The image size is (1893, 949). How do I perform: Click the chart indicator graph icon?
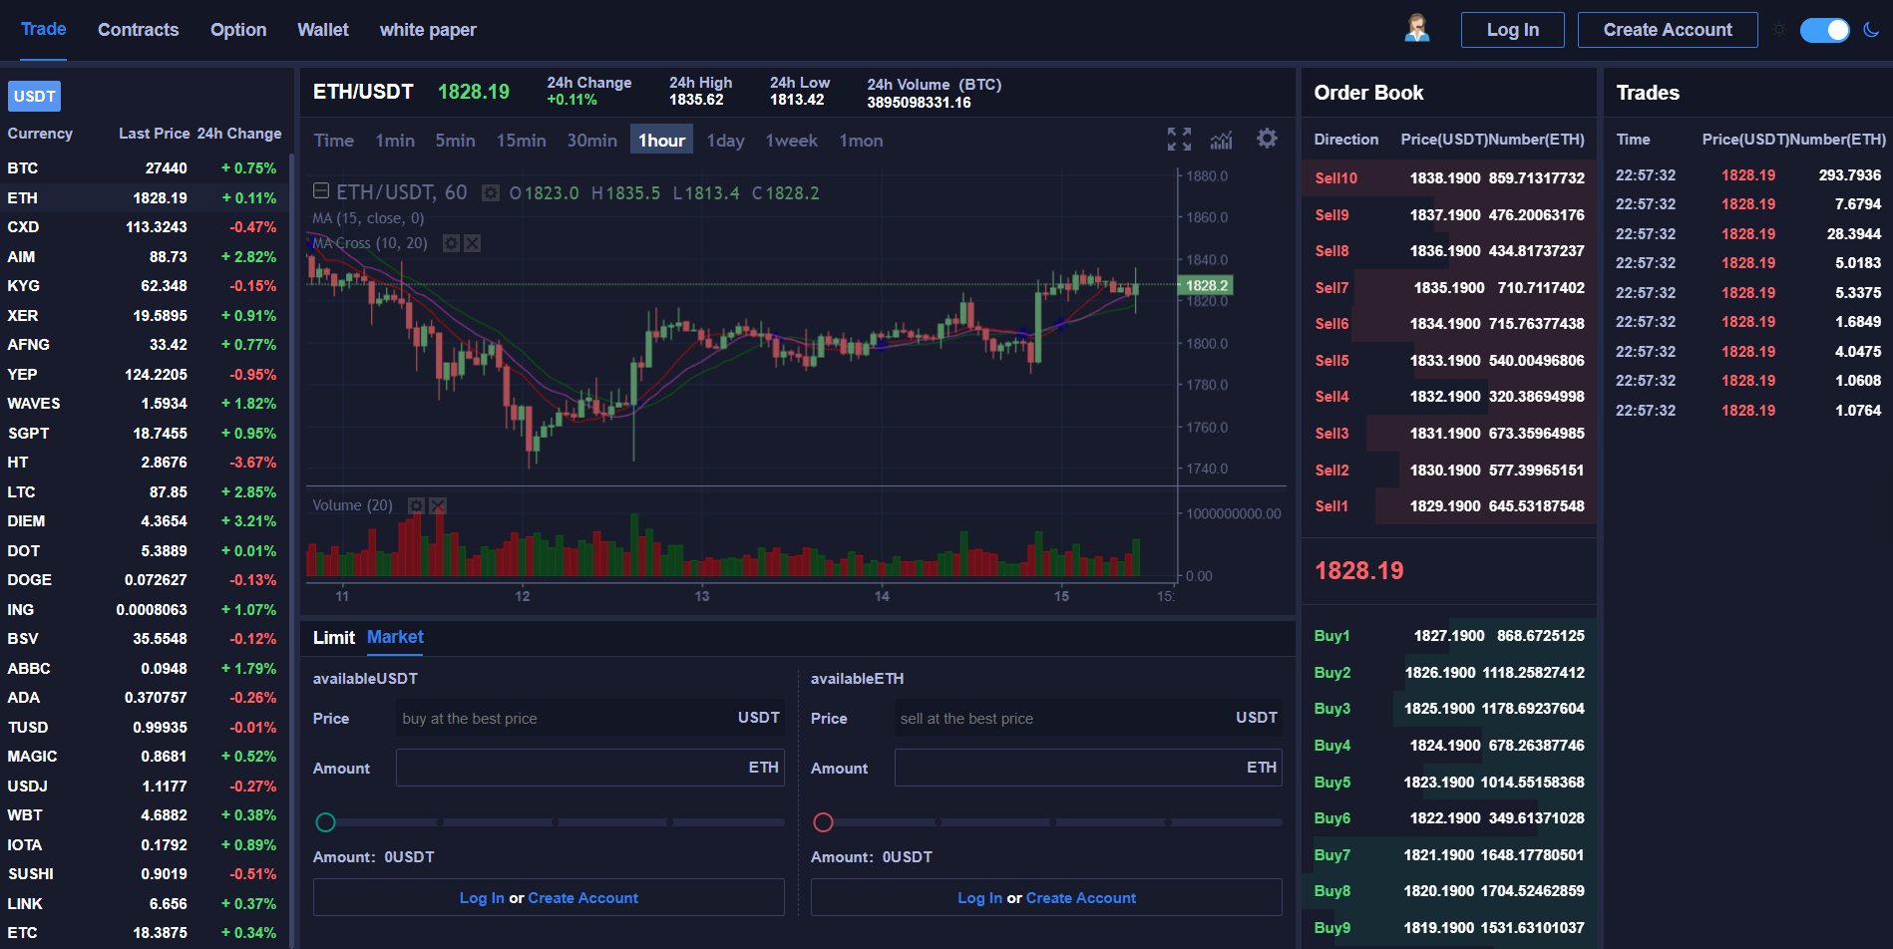coord(1222,140)
